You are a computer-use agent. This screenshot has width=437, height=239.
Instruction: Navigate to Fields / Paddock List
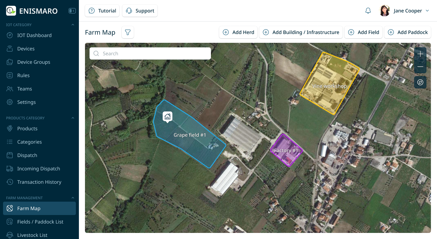(40, 222)
